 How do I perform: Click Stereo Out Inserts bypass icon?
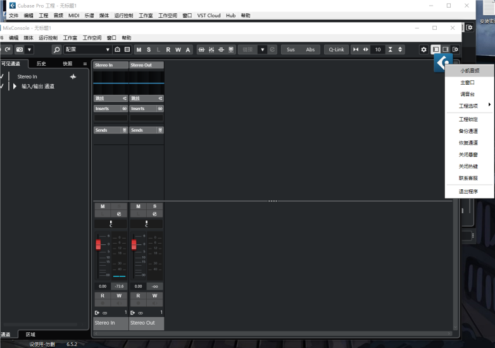(160, 109)
